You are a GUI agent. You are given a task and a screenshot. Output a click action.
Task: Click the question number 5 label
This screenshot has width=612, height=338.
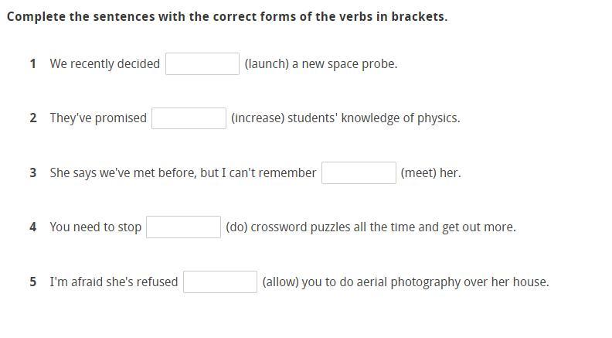33,282
